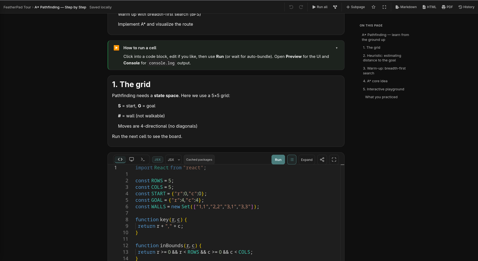Viewport: 478px width, 261px height.
Task: Run the grid code cell
Action: pyautogui.click(x=278, y=160)
